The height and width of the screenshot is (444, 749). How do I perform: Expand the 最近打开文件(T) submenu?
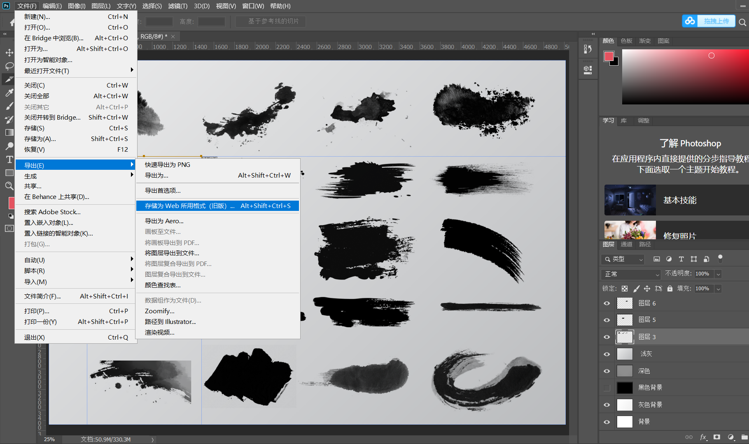tap(76, 71)
